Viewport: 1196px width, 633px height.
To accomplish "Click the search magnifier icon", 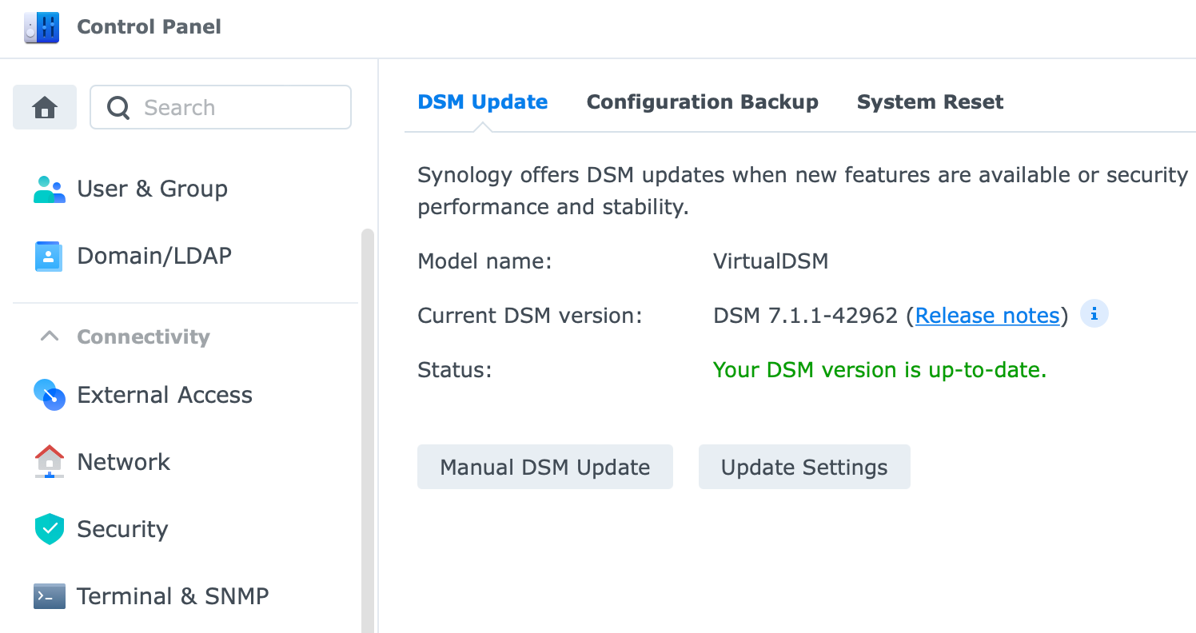I will click(118, 108).
